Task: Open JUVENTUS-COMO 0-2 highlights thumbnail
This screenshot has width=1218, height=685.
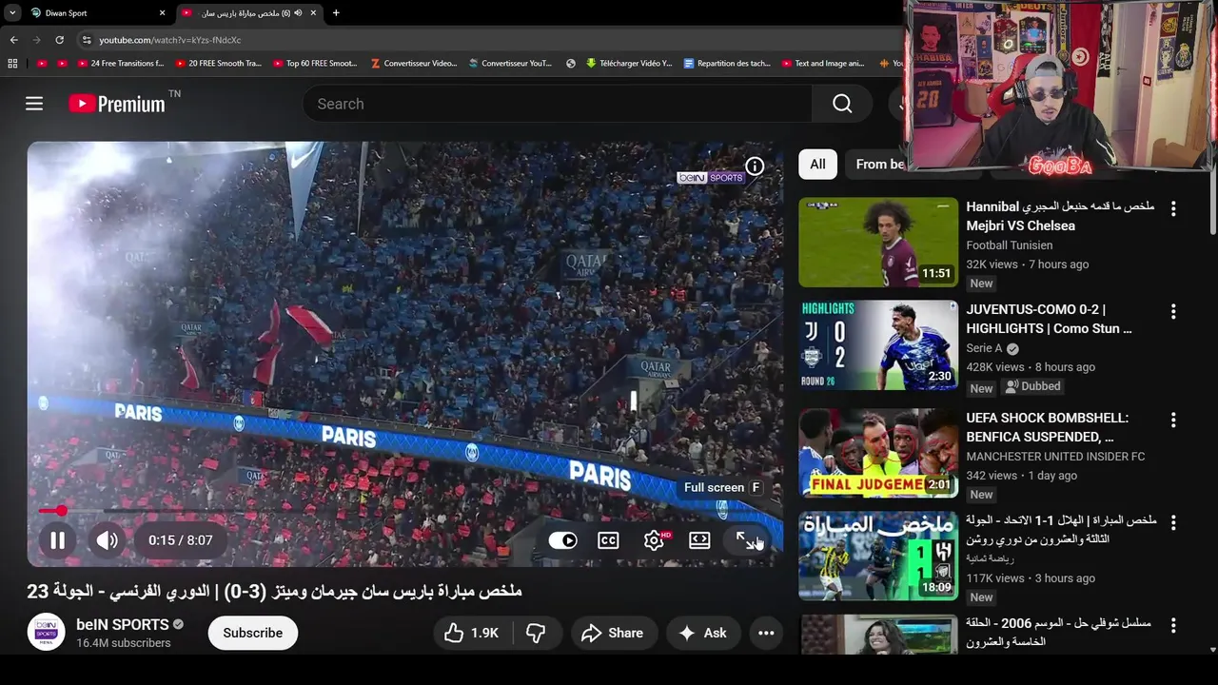Action: [x=878, y=345]
